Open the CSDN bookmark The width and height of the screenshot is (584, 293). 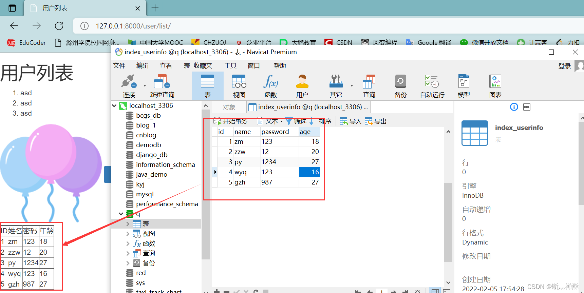coord(338,43)
